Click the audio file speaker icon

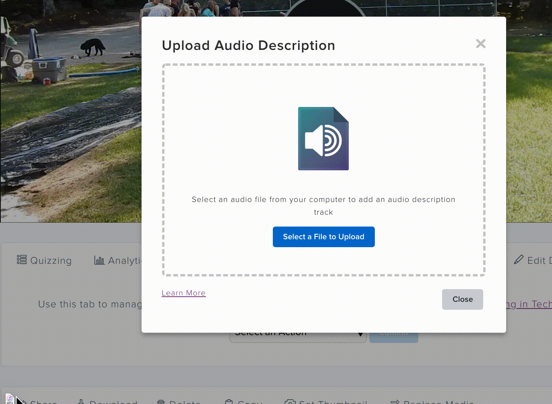click(323, 139)
